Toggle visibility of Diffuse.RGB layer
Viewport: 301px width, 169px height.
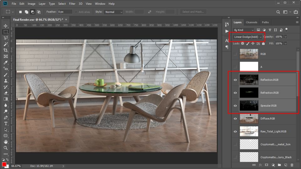(235, 119)
